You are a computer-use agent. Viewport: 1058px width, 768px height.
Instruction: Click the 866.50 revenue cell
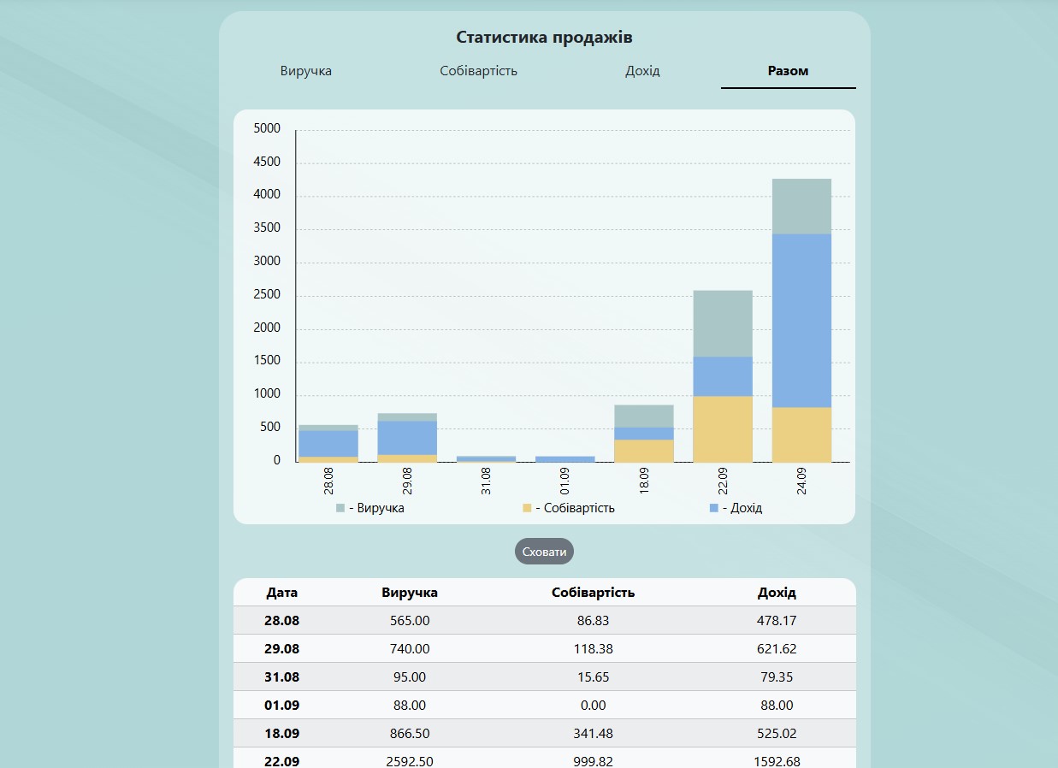pyautogui.click(x=410, y=734)
